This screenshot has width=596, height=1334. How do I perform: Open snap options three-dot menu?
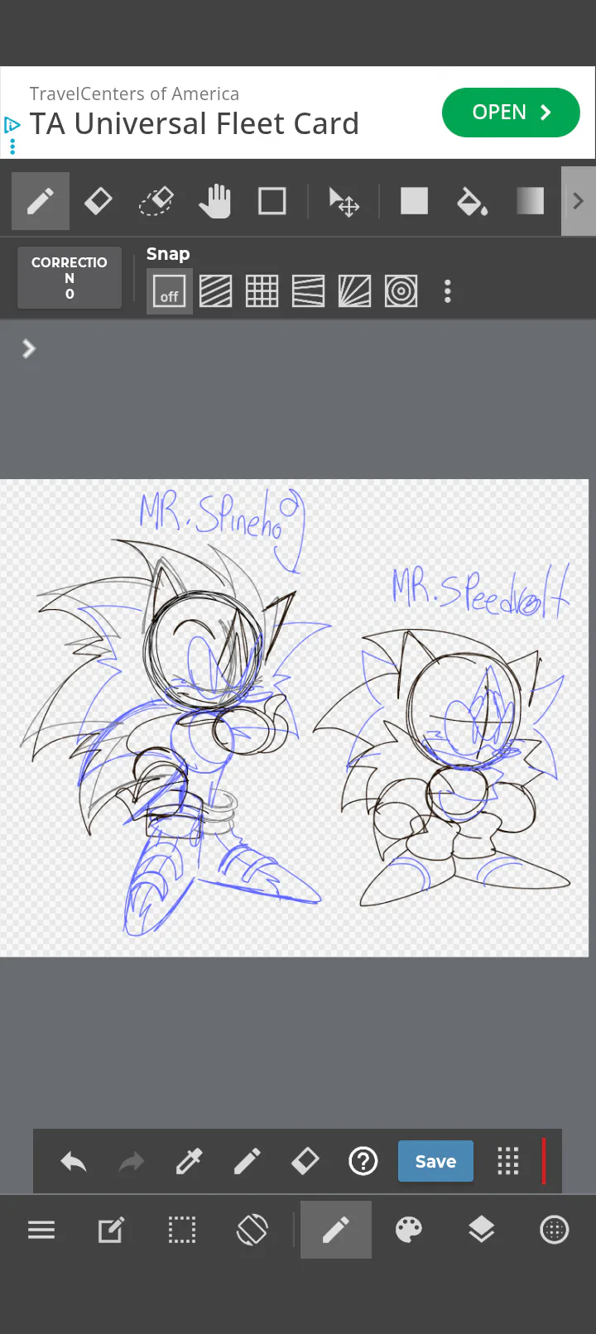(x=448, y=291)
